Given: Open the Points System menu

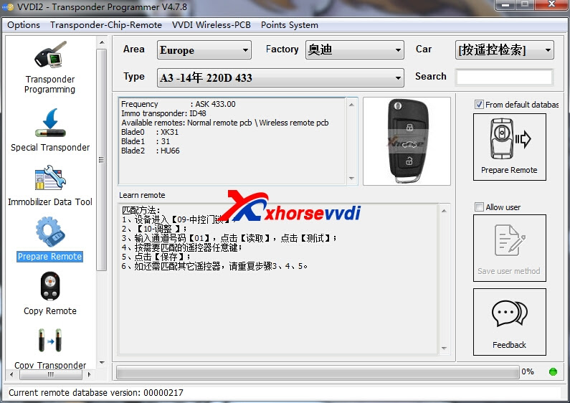Looking at the screenshot, I should [290, 24].
